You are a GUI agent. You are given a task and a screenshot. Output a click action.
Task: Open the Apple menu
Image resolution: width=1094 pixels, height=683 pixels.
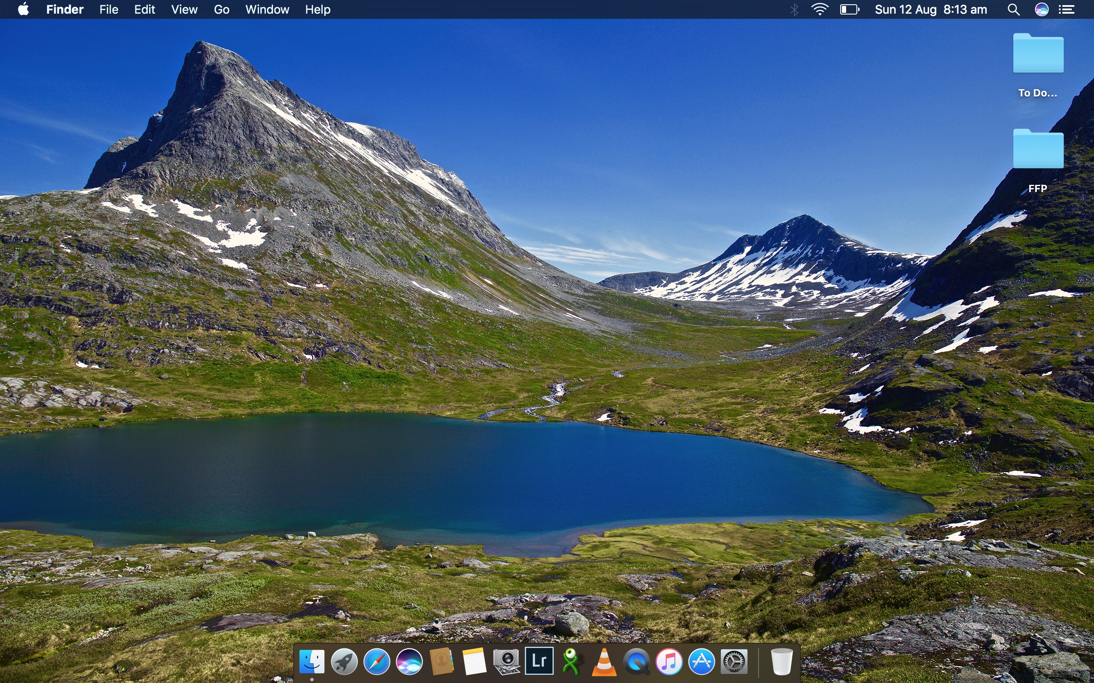24,9
